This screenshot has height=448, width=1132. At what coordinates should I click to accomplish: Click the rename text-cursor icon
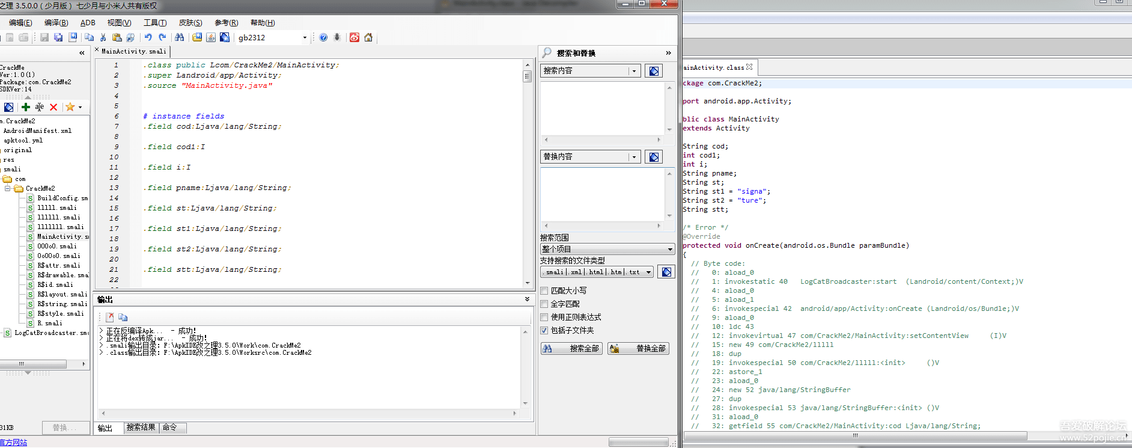click(x=39, y=107)
